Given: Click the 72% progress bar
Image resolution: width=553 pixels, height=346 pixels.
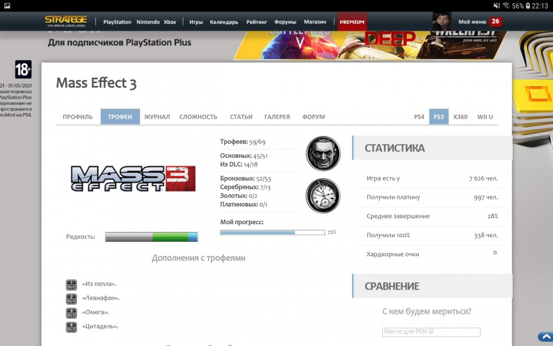Looking at the screenshot, I should click(x=272, y=232).
